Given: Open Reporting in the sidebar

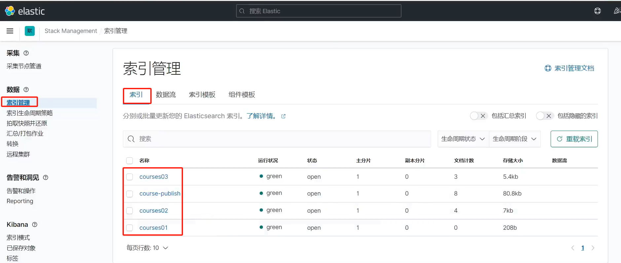Looking at the screenshot, I should point(20,201).
